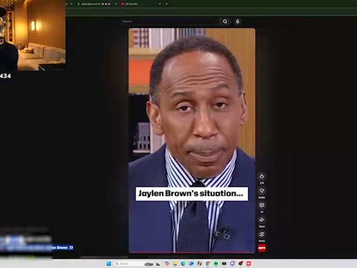Open the red app at taskbar end

pos(249,264)
